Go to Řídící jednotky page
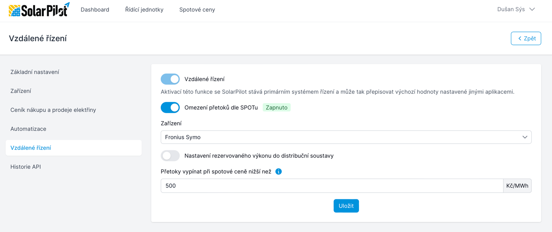552x232 pixels. coord(144,10)
